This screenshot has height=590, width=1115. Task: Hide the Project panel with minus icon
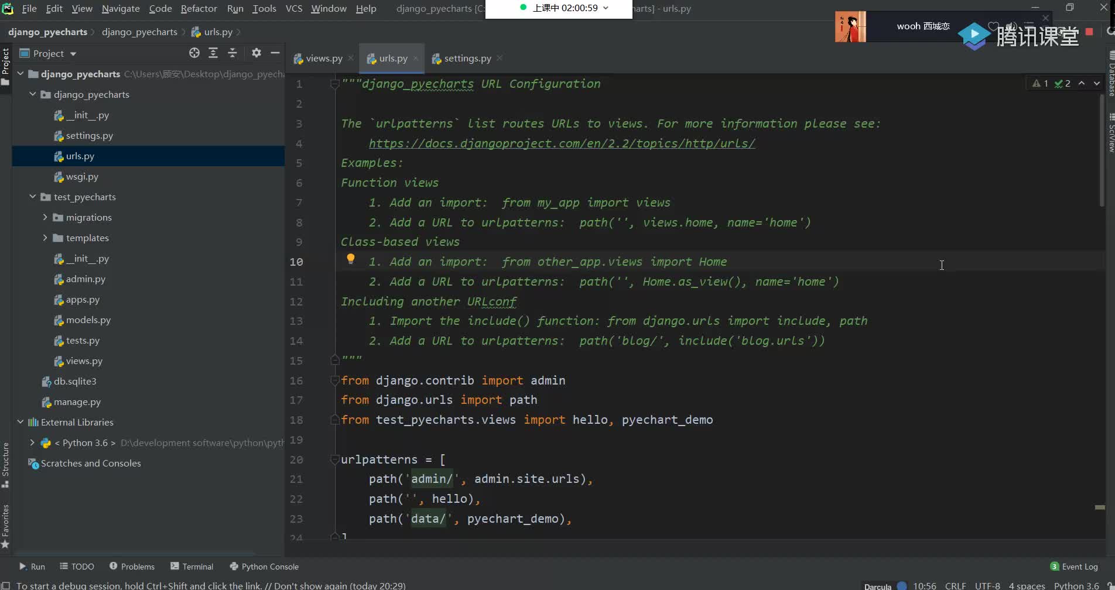[x=275, y=53]
